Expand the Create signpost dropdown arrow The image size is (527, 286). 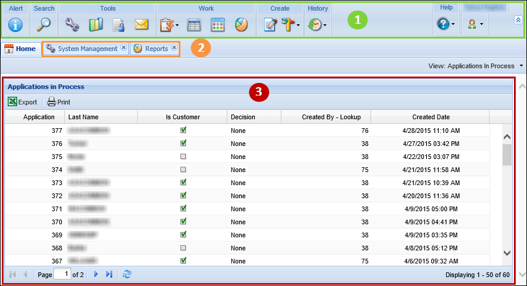click(x=298, y=25)
